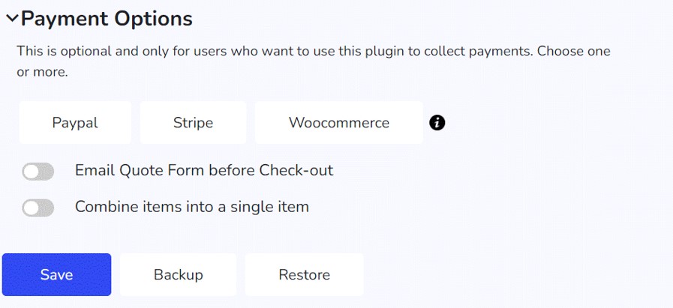Choose the Stripe payment option
The width and height of the screenshot is (673, 308).
(x=193, y=123)
